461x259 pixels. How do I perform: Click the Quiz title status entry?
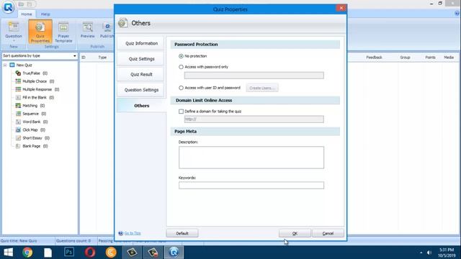coord(19,241)
